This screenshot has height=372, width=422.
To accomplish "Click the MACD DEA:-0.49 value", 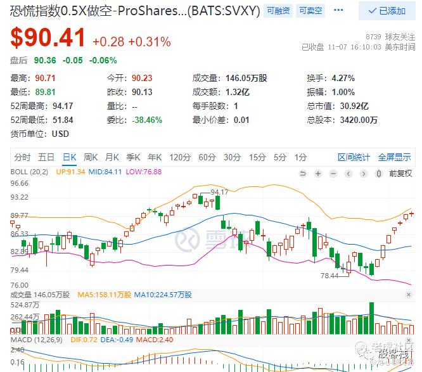I will click(117, 340).
